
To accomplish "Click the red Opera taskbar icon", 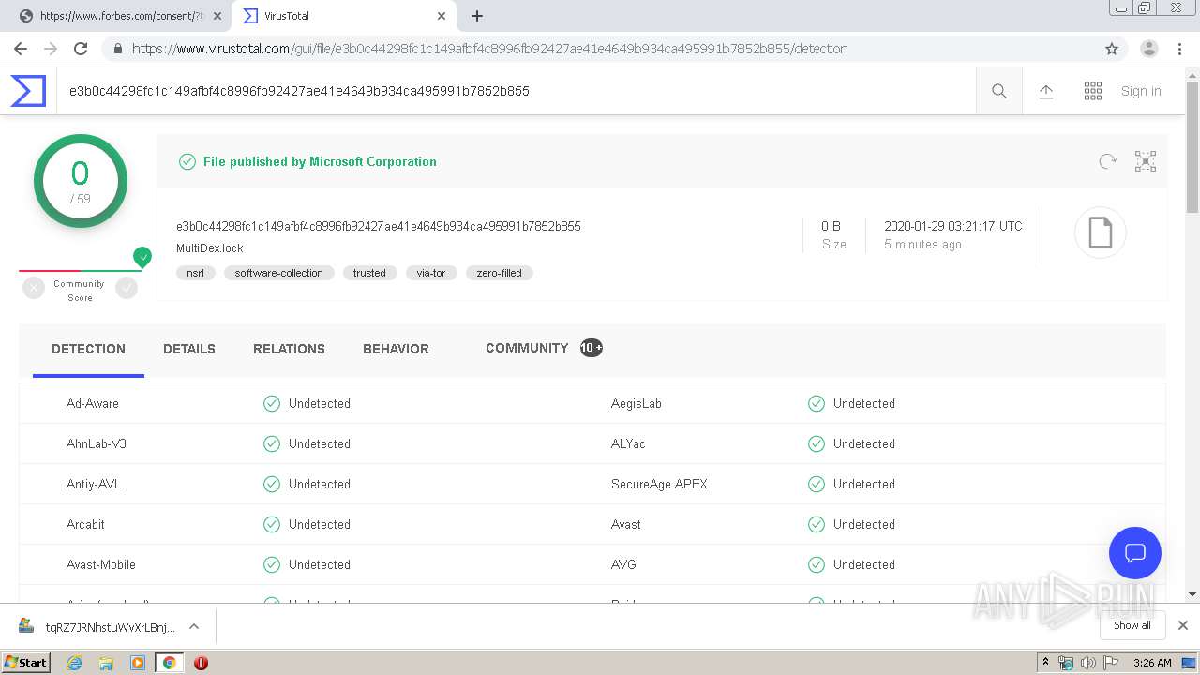I will 201,663.
